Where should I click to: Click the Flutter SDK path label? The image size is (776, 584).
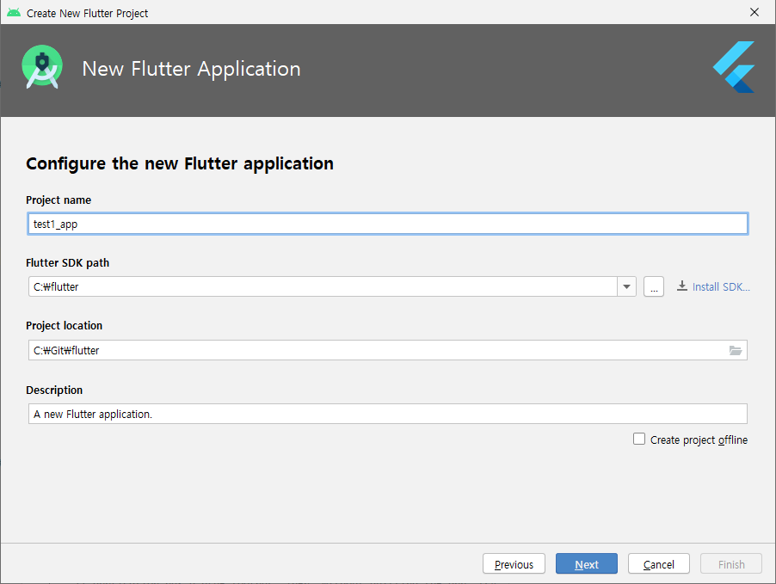tap(67, 263)
